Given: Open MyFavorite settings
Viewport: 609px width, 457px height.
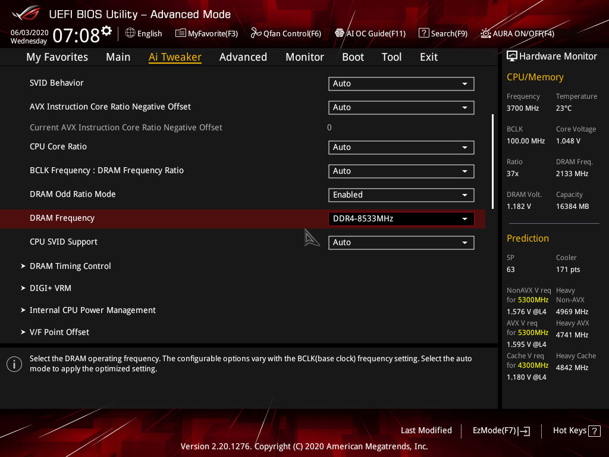Looking at the screenshot, I should coord(206,33).
